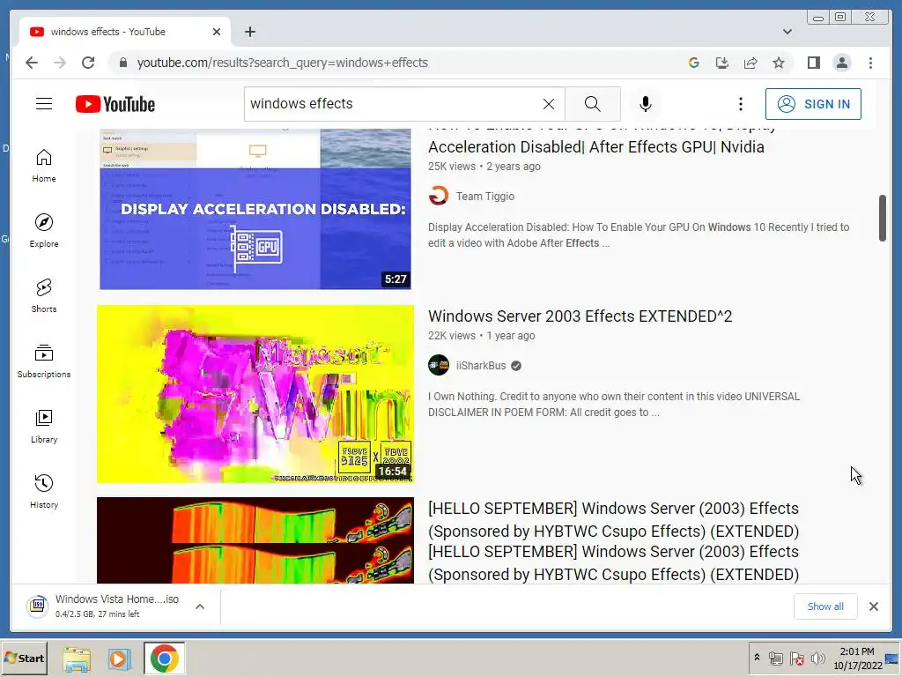Image resolution: width=902 pixels, height=677 pixels.
Task: Open Acceleration Disabled After Effects GPU video title
Action: click(596, 147)
